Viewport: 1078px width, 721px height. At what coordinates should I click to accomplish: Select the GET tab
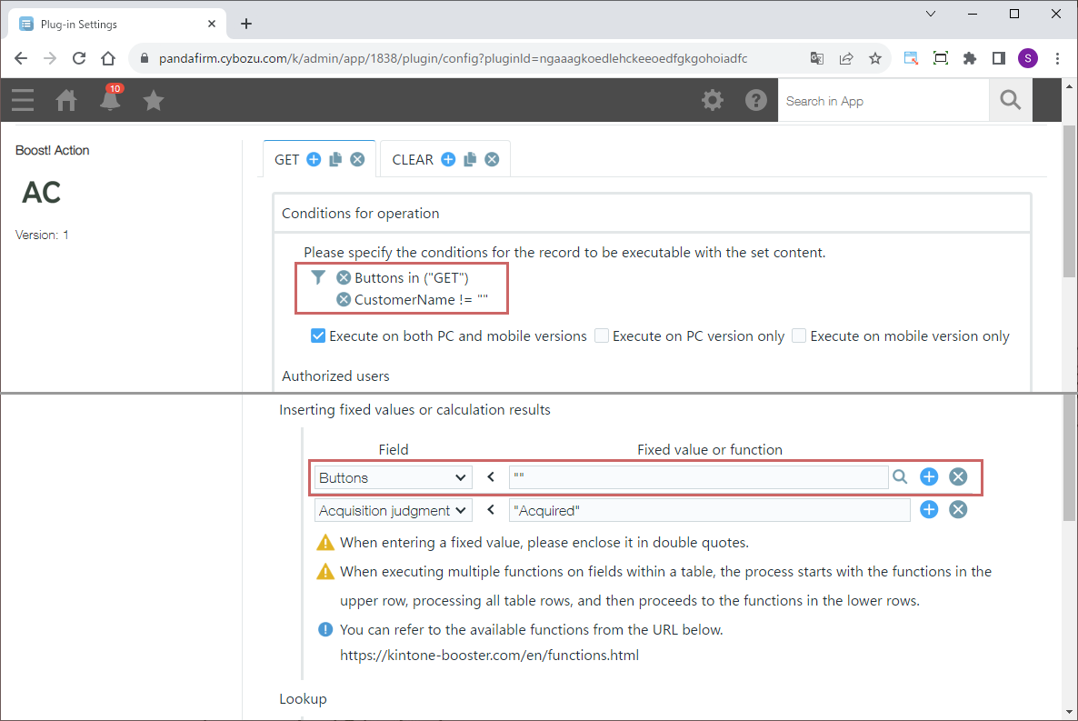pos(286,159)
